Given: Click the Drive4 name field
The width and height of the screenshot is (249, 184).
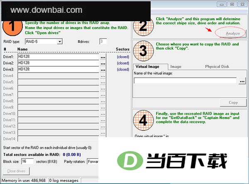Looking at the screenshot, I should click(58, 76).
